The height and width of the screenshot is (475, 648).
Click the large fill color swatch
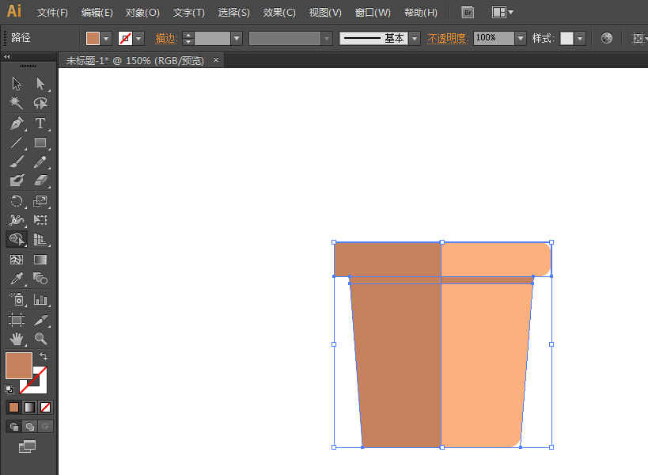tap(19, 366)
